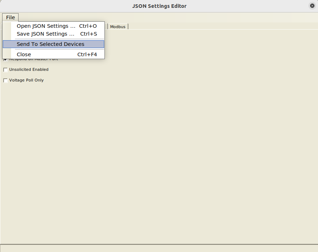Switch to the Modbus tab
318x252 pixels.
click(118, 27)
